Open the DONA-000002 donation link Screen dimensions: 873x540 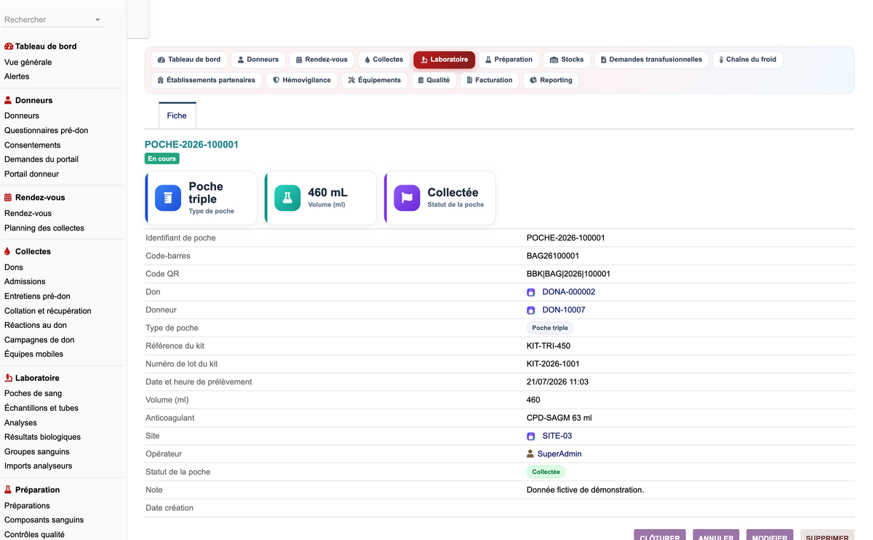(568, 292)
